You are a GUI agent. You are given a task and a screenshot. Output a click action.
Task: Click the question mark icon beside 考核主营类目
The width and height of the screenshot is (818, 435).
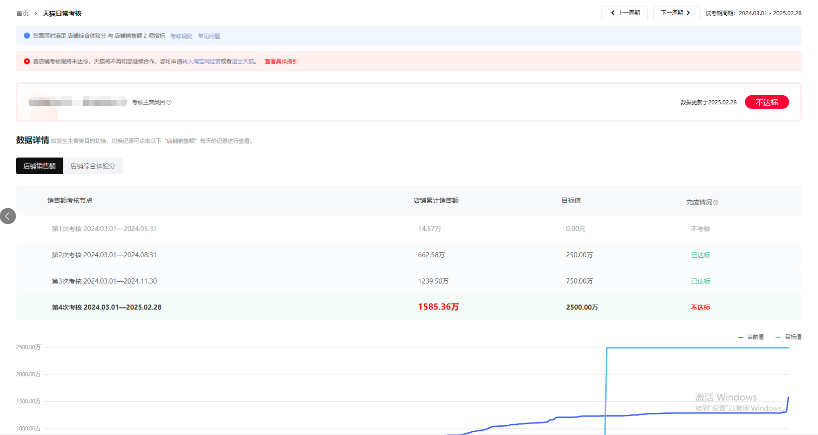click(169, 103)
